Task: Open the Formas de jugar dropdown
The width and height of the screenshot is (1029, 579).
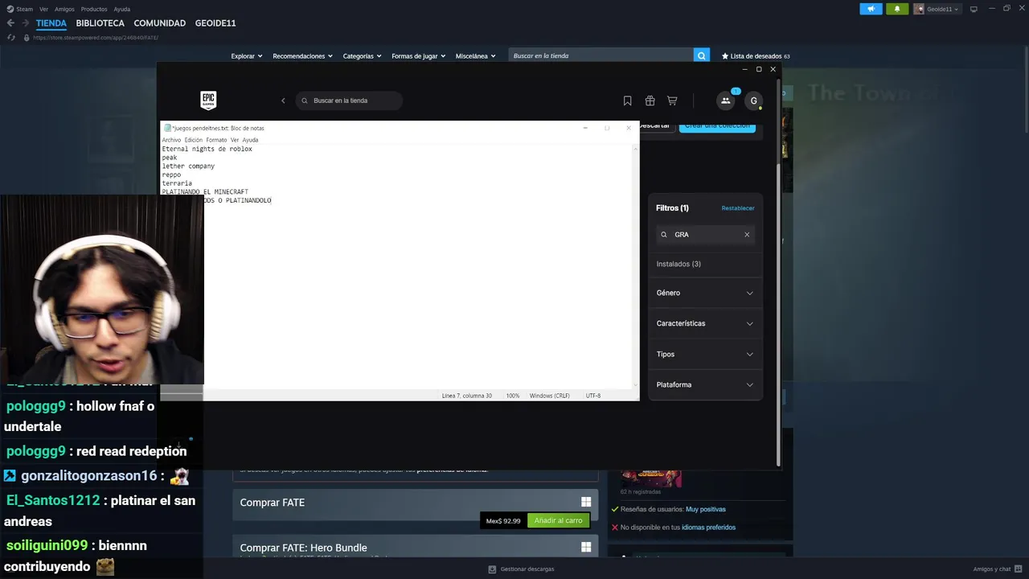Action: pyautogui.click(x=418, y=56)
